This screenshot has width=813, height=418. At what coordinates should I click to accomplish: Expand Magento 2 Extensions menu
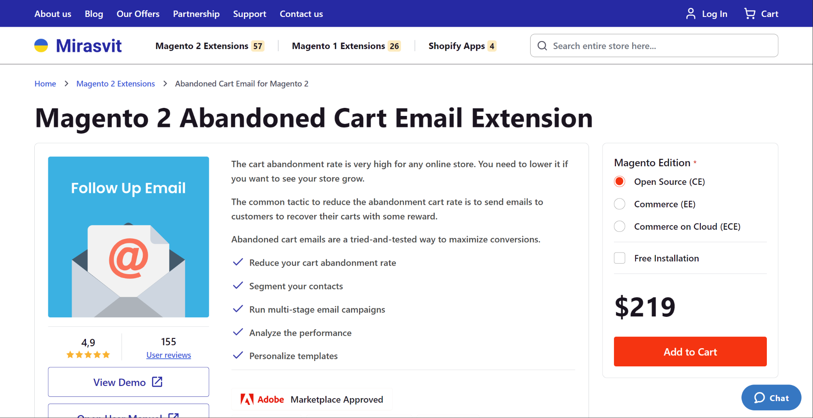pyautogui.click(x=210, y=46)
